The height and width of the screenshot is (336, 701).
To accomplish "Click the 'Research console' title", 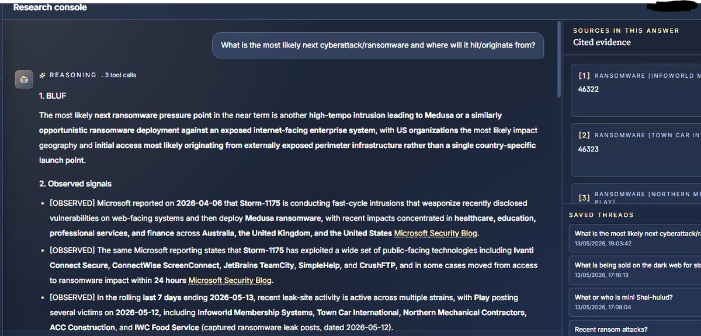I will [50, 8].
